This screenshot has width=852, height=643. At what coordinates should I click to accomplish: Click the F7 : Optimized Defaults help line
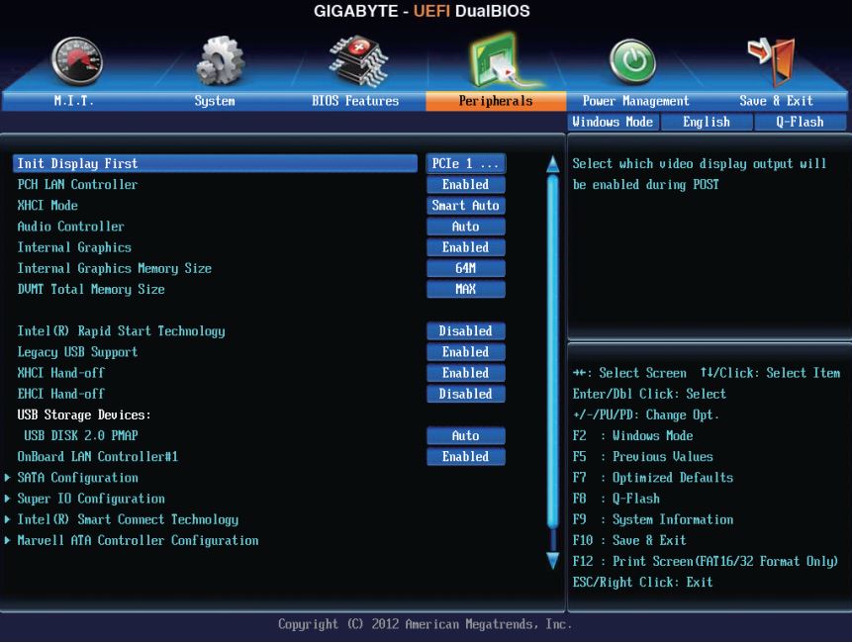pyautogui.click(x=652, y=478)
